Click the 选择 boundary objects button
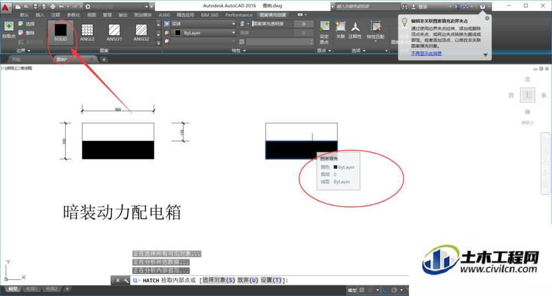 coord(26,24)
